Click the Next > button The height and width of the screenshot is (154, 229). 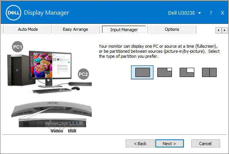coord(170,144)
